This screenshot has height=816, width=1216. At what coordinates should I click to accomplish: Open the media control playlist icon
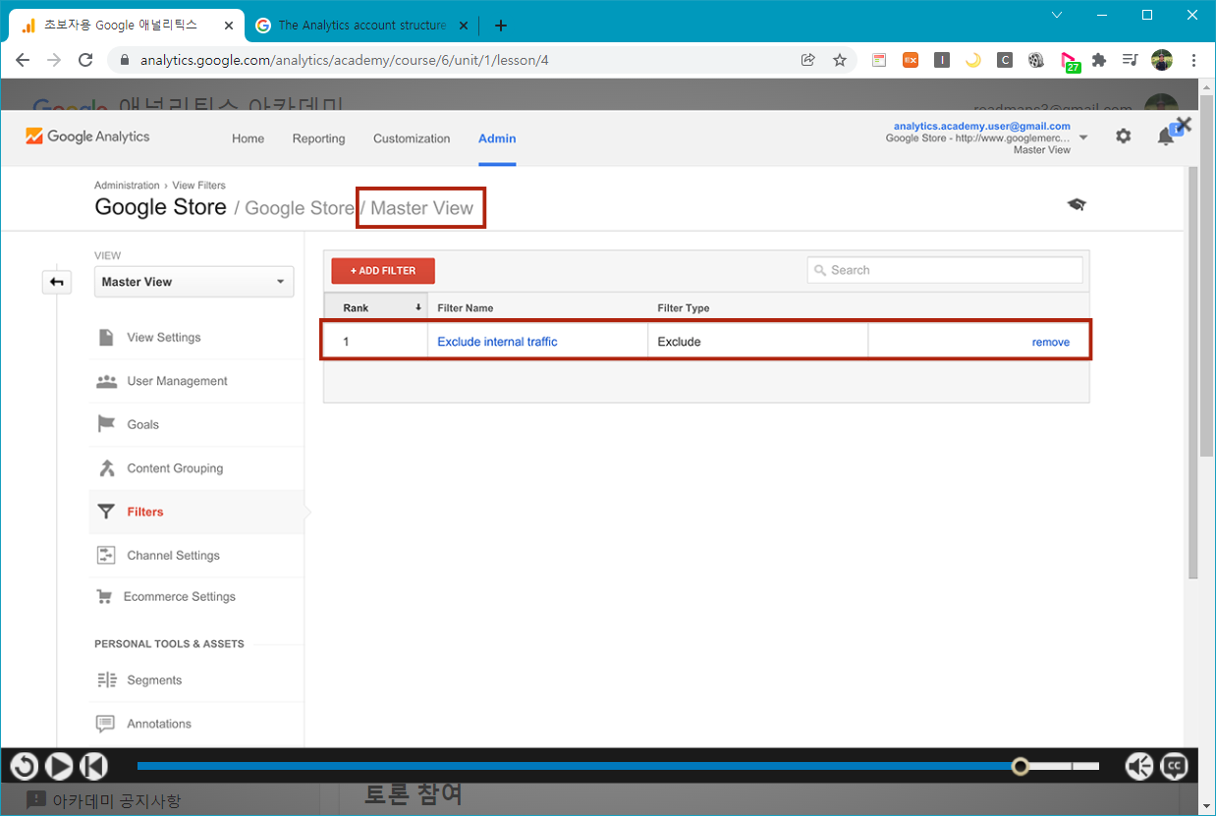click(x=1131, y=60)
